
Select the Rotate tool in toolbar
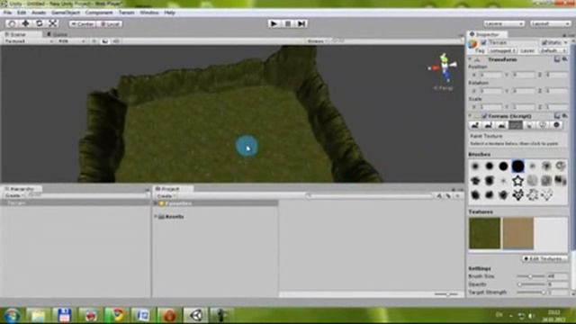(x=40, y=23)
